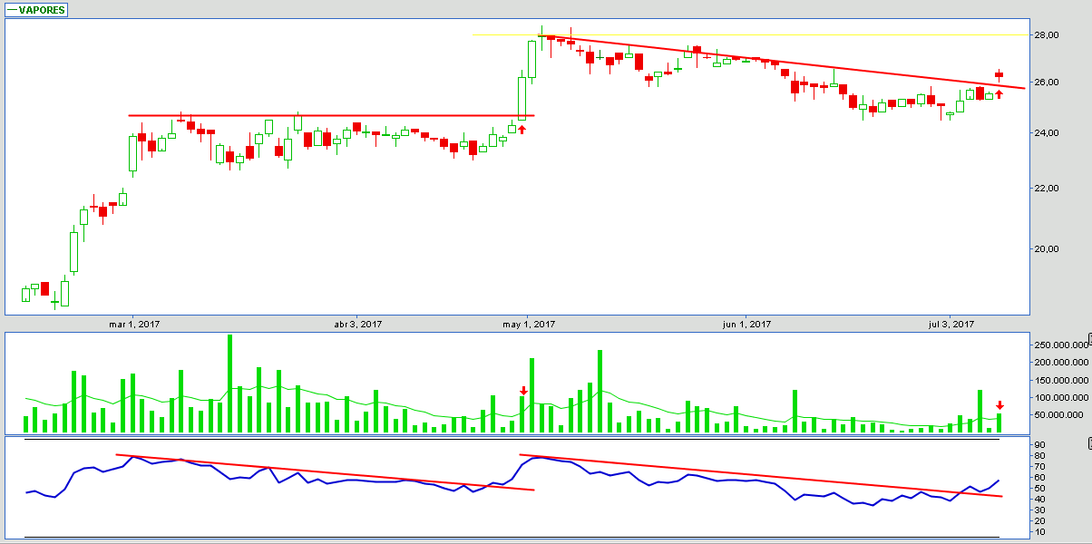Image resolution: width=1092 pixels, height=544 pixels.
Task: Click the 100.000.000 volume axis label
Action: pyautogui.click(x=1060, y=397)
